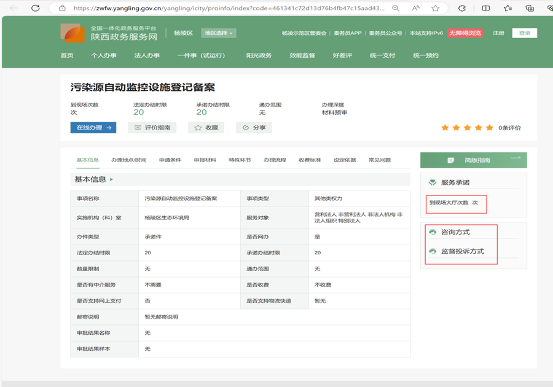The height and width of the screenshot is (387, 553).
Task: Click the 收藏 button
Action: point(206,128)
